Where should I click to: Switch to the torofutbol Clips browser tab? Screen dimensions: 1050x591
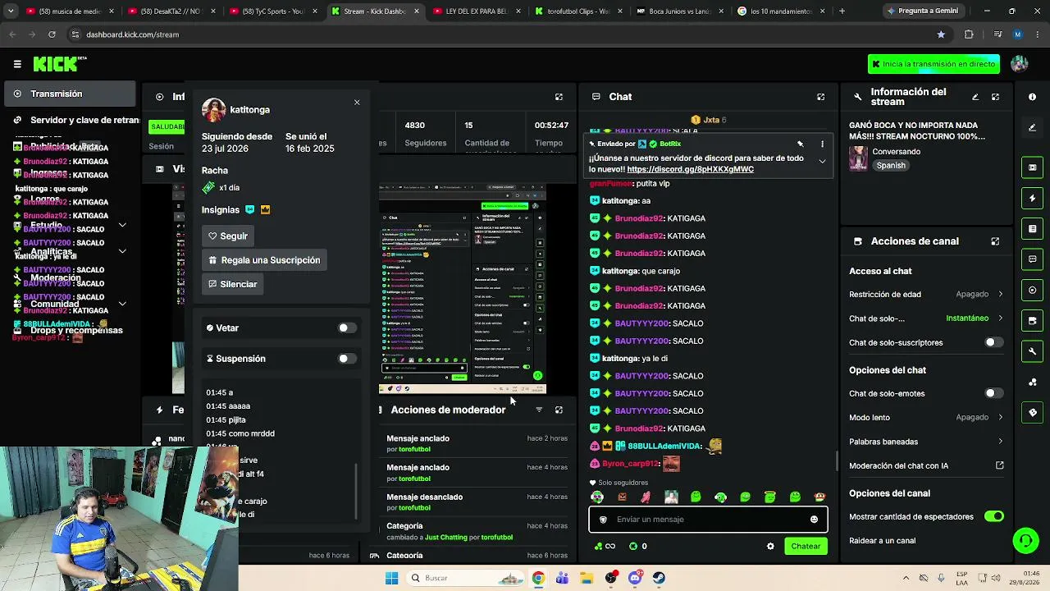[578, 11]
